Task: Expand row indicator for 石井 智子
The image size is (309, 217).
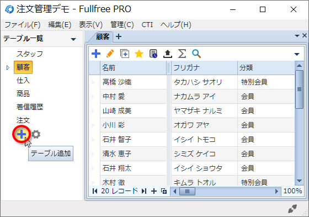Action: click(93, 140)
